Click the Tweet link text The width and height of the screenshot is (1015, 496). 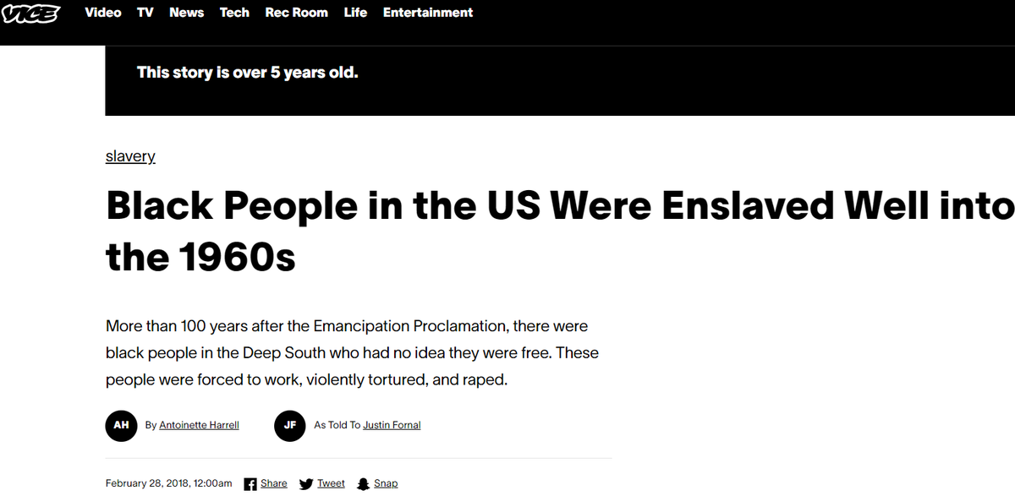331,483
